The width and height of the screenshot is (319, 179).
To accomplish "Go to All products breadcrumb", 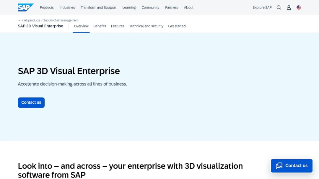I will click(x=32, y=20).
